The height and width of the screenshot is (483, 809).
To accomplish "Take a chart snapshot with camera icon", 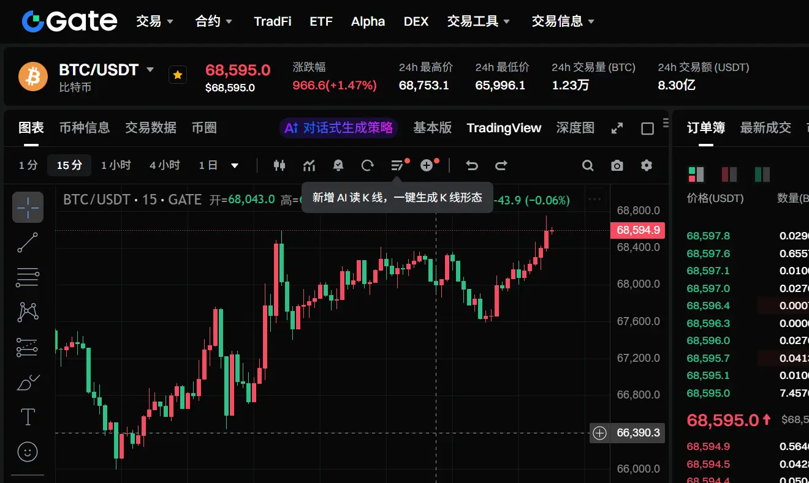I will tap(617, 165).
